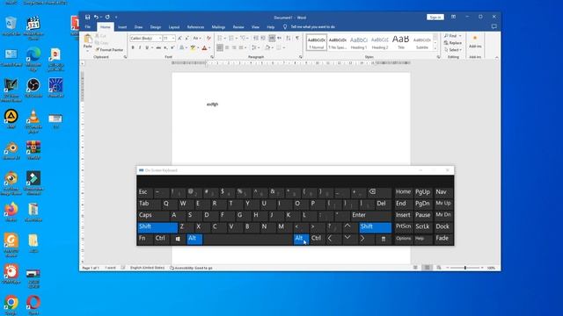Open the Font dialog launcher
The width and height of the screenshot is (563, 316).
[x=212, y=57]
